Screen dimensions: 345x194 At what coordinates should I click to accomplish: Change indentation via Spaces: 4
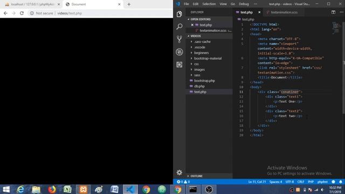point(275,182)
